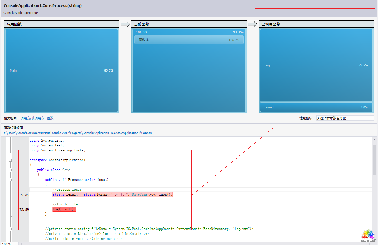Click the arrow between 当前函数 and 已调用函数
The height and width of the screenshot is (245, 378).
point(253,24)
